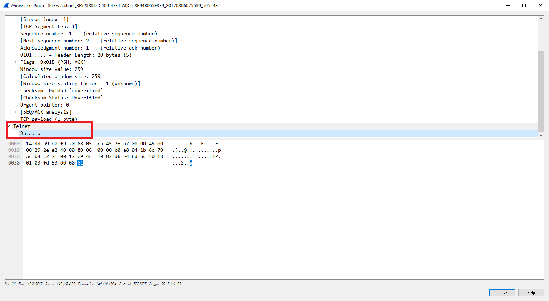Collapse the Telnet protocol section
Image resolution: width=549 pixels, height=301 pixels.
(x=9, y=126)
